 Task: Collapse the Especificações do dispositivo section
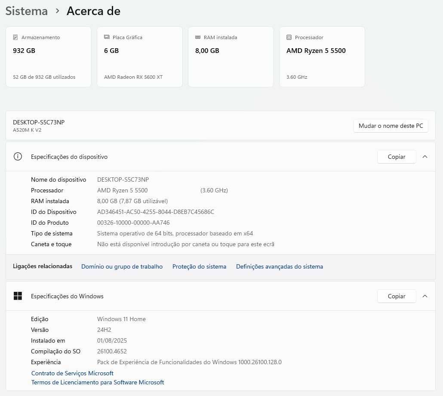coord(425,157)
